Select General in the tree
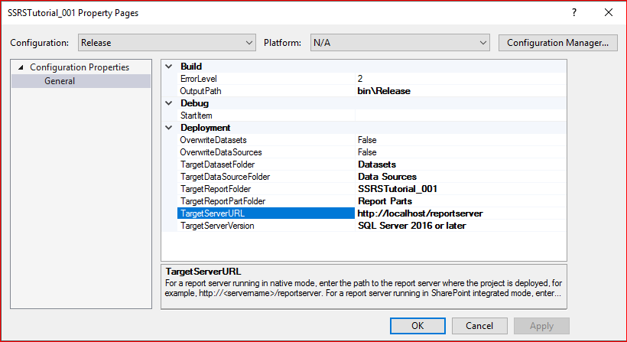 [60, 81]
